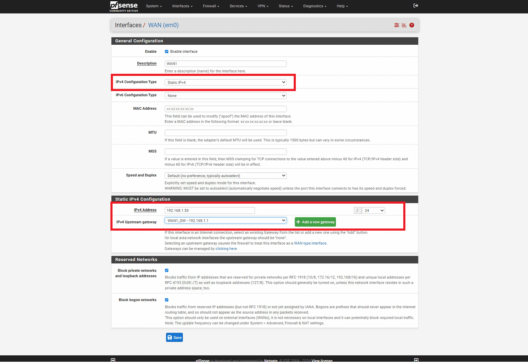Select the IPv4 subnet mask 24 dropdown
528x363 pixels.
(x=373, y=210)
